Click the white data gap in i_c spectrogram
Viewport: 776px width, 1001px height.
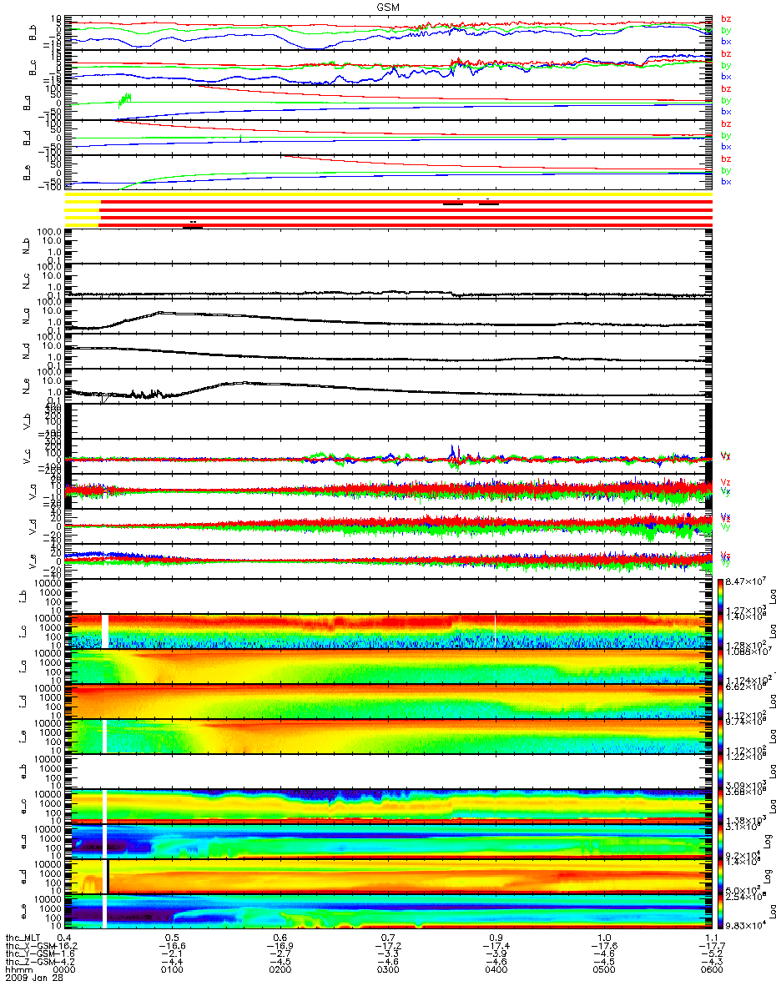click(105, 631)
